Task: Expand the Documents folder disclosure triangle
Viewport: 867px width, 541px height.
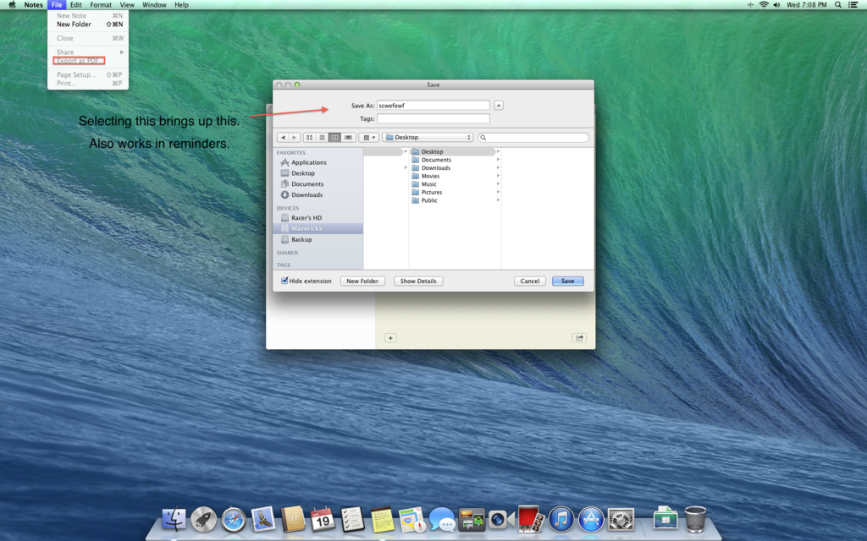Action: point(498,160)
